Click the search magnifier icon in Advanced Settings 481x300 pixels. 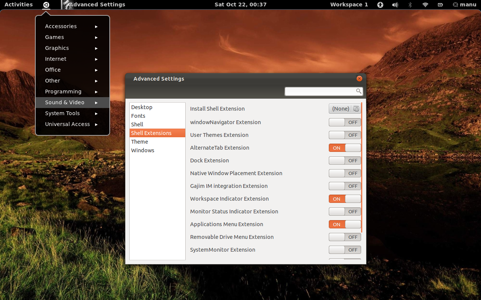[358, 91]
